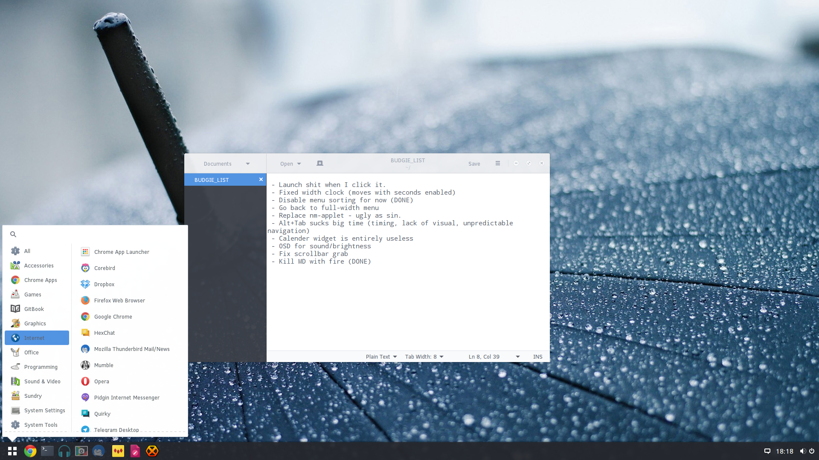Image resolution: width=819 pixels, height=460 pixels.
Task: Click the volume speaker icon in tray
Action: [802, 451]
